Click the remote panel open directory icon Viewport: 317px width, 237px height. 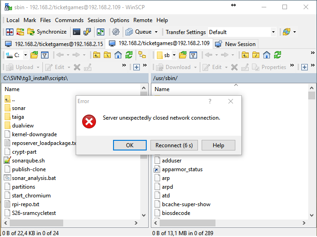pyautogui.click(x=183, y=55)
